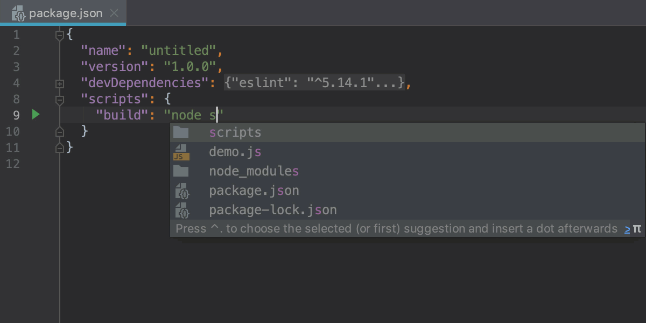The image size is (646, 323).
Task: Select node_modules from the completion popup
Action: click(x=254, y=171)
